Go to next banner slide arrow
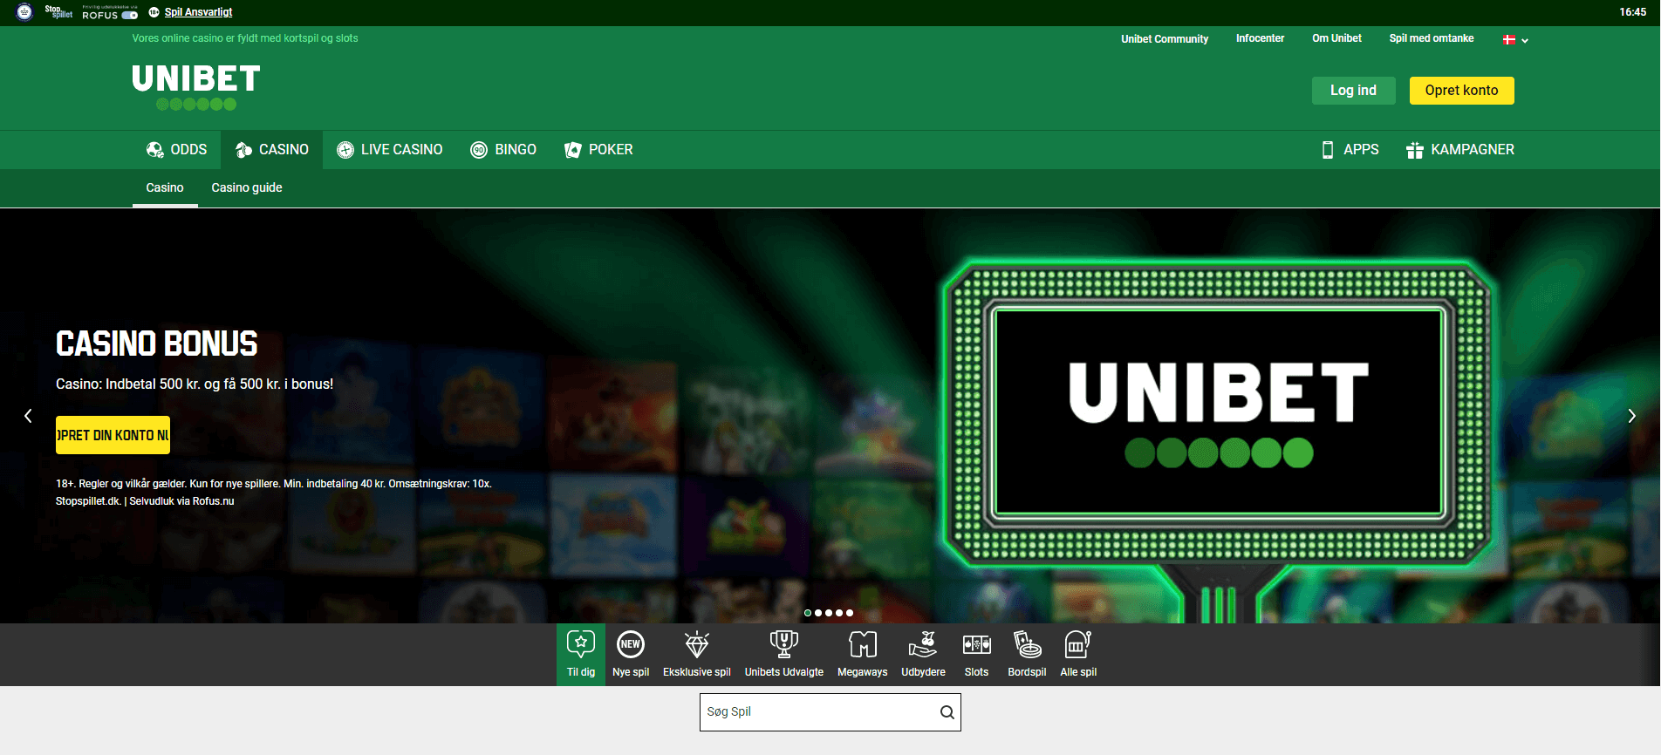1661x755 pixels. click(1631, 416)
